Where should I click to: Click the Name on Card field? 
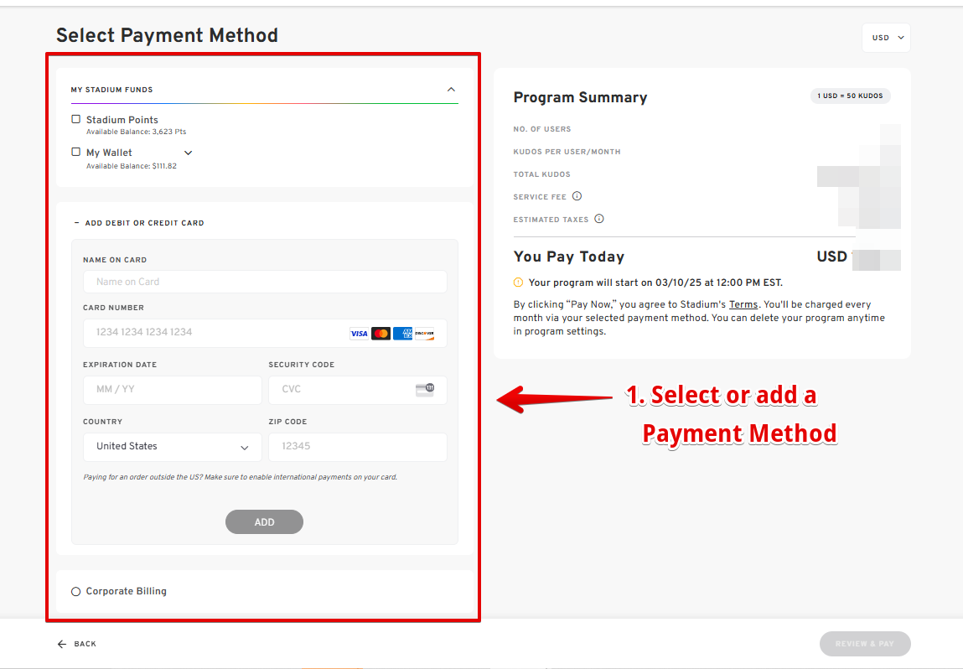[x=265, y=282]
